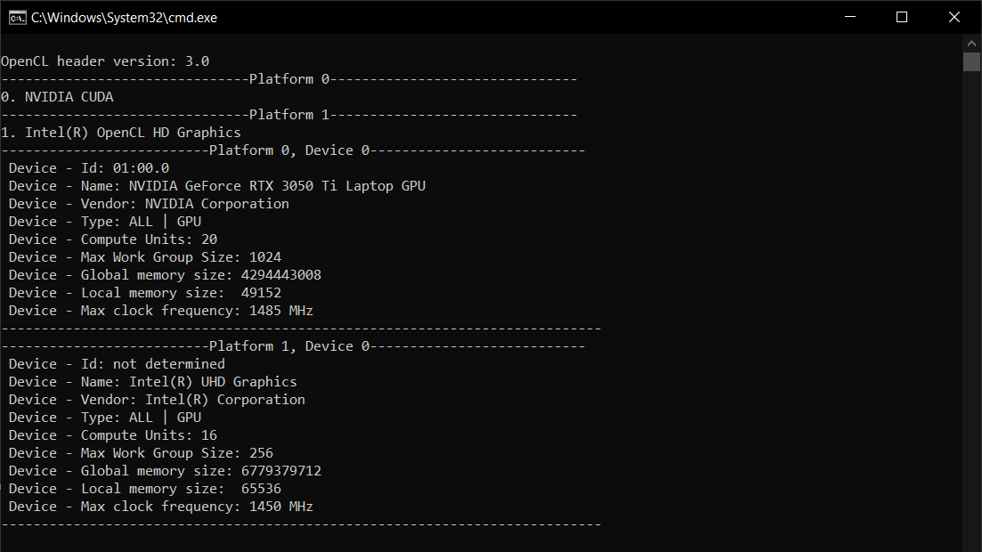982x552 pixels.
Task: Click the NVIDIA GeForce RTX 3050 Ti name line
Action: coord(216,186)
